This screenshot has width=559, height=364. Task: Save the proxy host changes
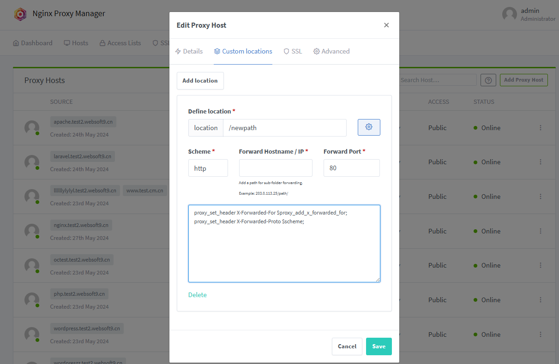[379, 346]
